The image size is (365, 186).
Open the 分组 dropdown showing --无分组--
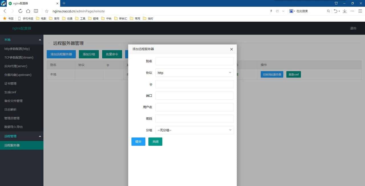(194, 130)
